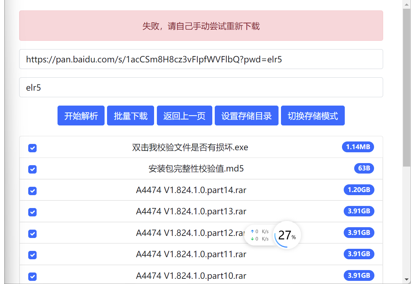Click the 63B size badge

pos(364,168)
